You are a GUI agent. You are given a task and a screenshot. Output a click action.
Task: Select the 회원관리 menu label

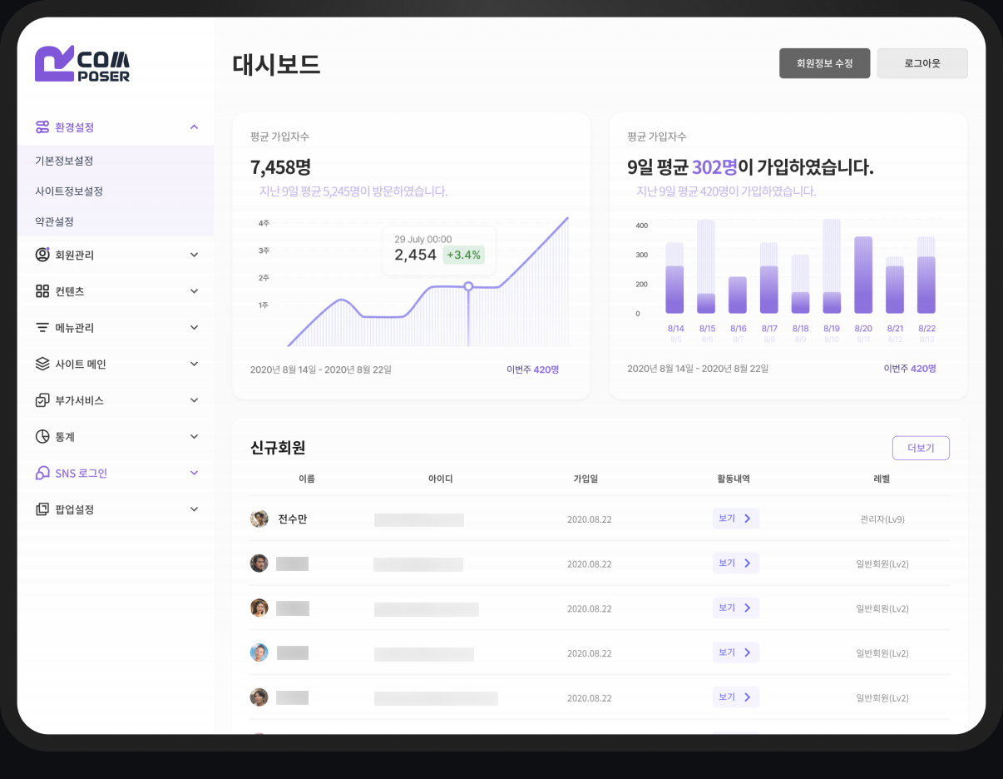pyautogui.click(x=75, y=256)
